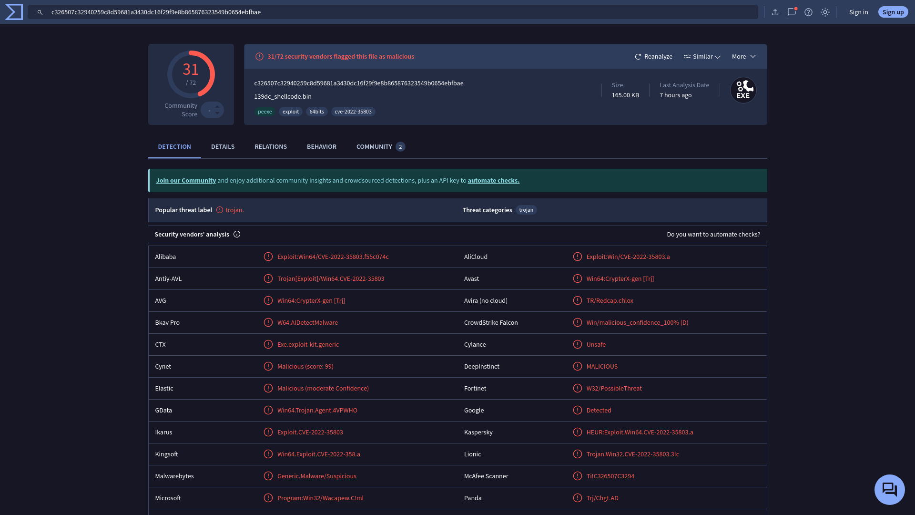Click the exploit tag
The width and height of the screenshot is (915, 515).
(291, 112)
